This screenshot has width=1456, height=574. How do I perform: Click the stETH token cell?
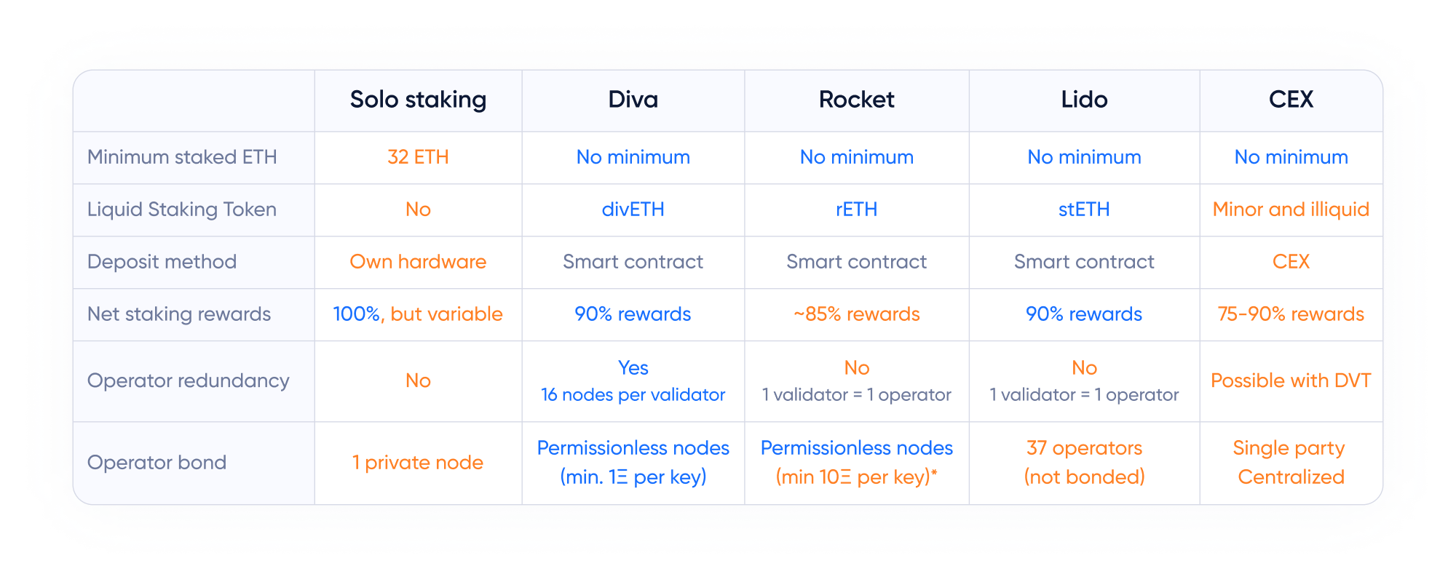tap(1084, 210)
